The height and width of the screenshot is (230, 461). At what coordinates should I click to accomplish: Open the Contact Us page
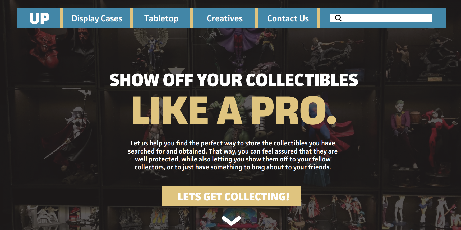pos(288,18)
